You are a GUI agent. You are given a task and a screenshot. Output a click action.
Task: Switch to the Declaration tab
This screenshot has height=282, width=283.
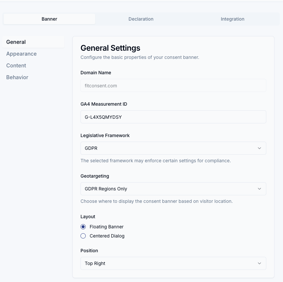pos(141,19)
